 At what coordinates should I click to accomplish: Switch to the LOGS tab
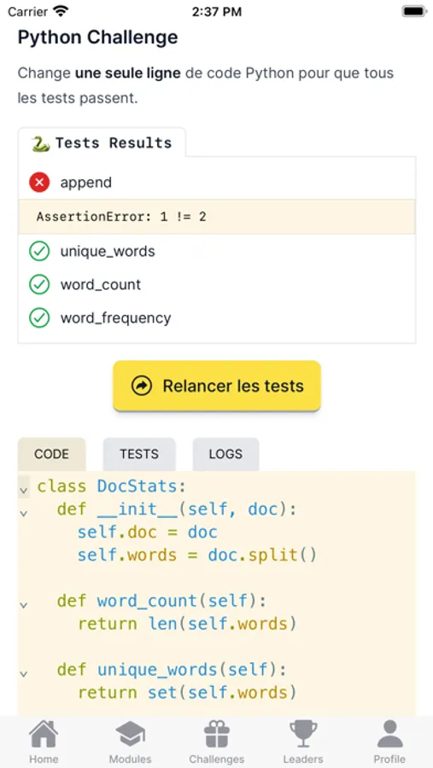click(225, 454)
